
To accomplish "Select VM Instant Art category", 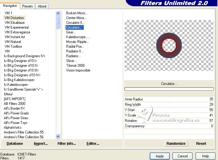I will [x=15, y=37].
